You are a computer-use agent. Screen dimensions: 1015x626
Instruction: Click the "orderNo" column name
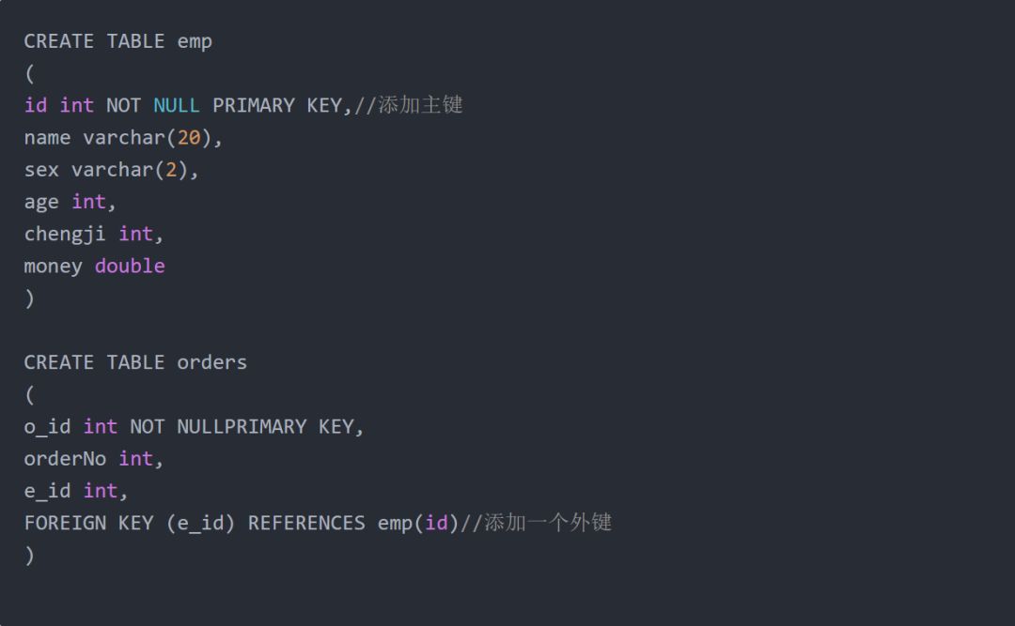(x=65, y=459)
